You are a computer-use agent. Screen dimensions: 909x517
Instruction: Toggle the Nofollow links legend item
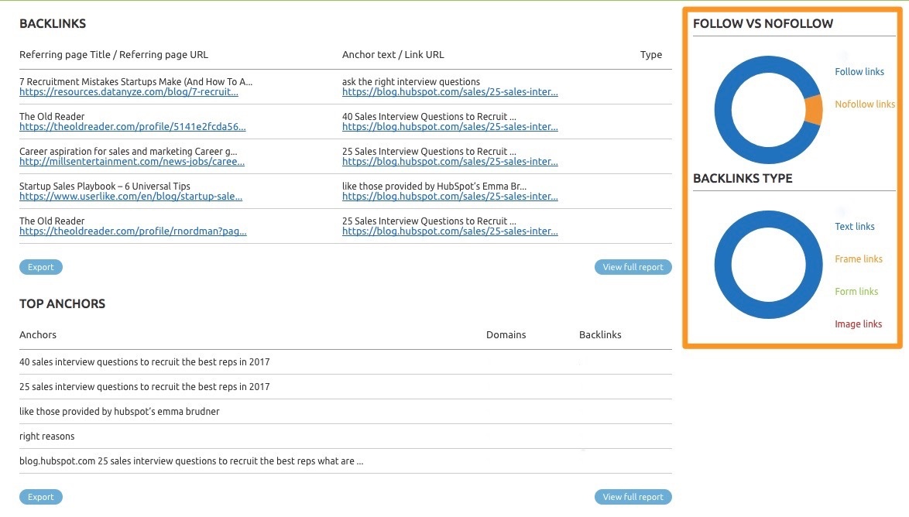click(x=864, y=104)
